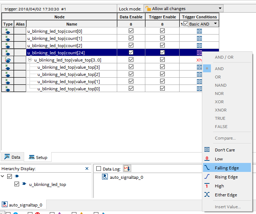Collapse the value_top[3..0] group

click(x=31, y=60)
